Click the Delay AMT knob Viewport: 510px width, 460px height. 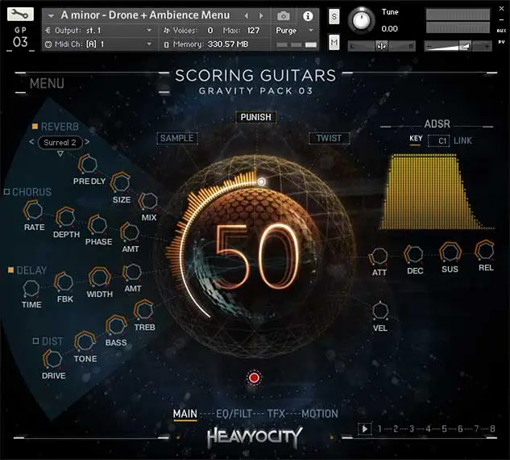coord(132,272)
